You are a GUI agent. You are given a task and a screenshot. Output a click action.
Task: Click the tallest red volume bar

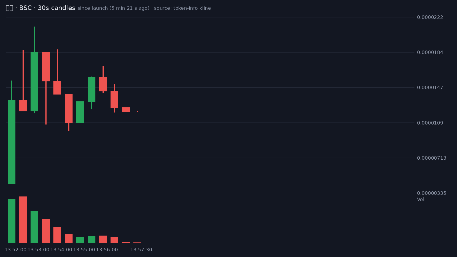pos(23,220)
